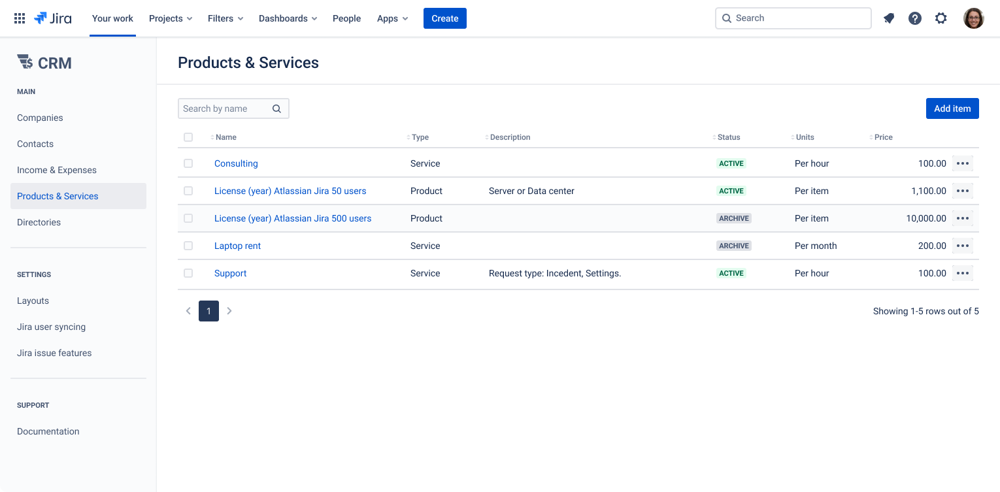
Task: Open the Consulting item link
Action: 236,163
